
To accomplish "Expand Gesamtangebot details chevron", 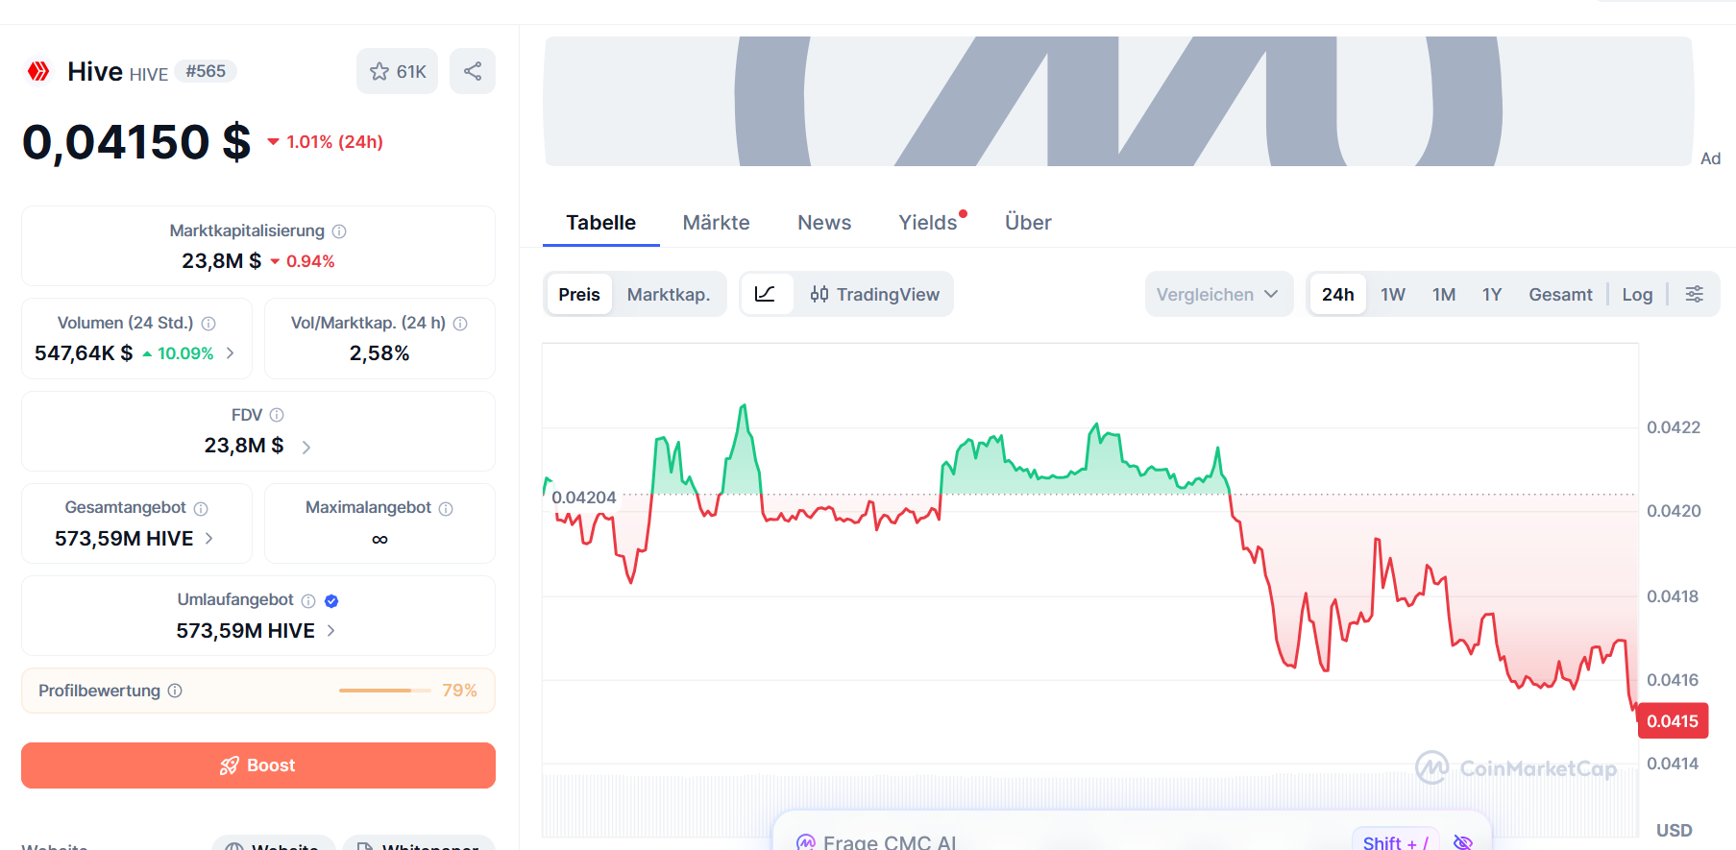I will click(209, 539).
